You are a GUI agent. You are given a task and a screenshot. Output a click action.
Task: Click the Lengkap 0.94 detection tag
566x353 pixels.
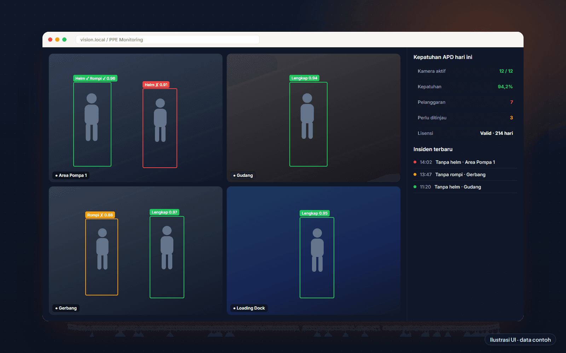pyautogui.click(x=304, y=78)
